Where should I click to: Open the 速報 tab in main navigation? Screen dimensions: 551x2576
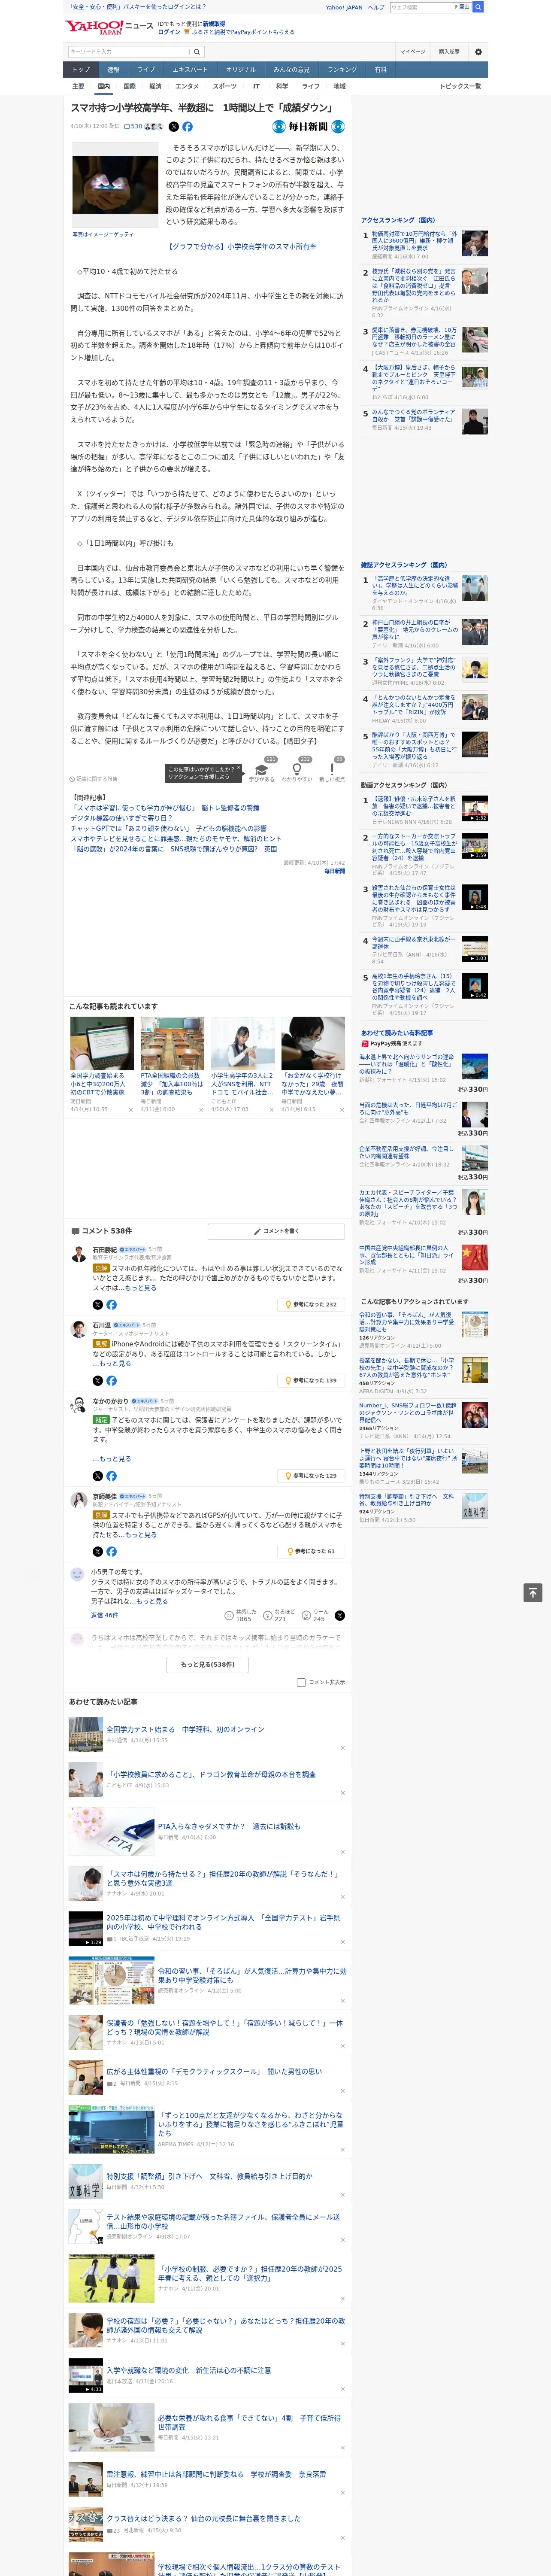(113, 70)
